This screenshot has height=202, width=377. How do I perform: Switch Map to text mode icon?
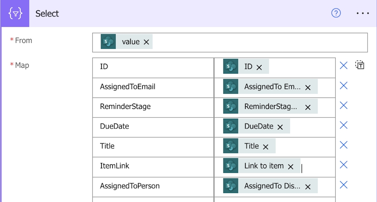click(x=359, y=66)
